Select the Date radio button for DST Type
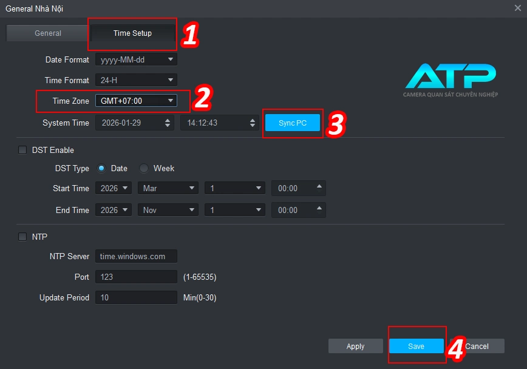The image size is (527, 369). (102, 168)
